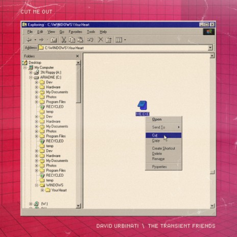Click file pane scrollbar up arrow
The image size is (237, 237).
tap(212, 56)
